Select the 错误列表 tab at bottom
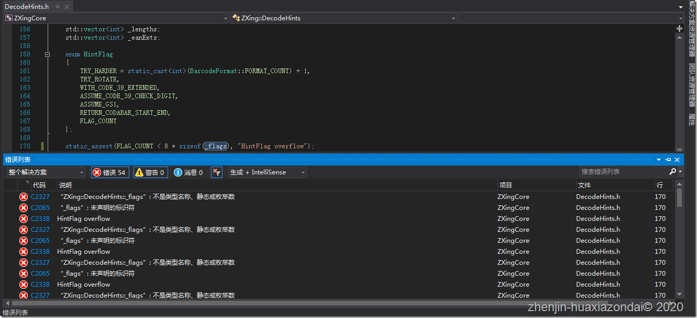Image resolution: width=697 pixels, height=318 pixels. pos(15,312)
